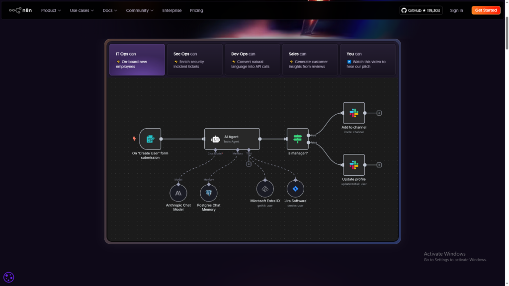Switch to the Sec Ops can tab
The width and height of the screenshot is (509, 286).
[x=195, y=60]
